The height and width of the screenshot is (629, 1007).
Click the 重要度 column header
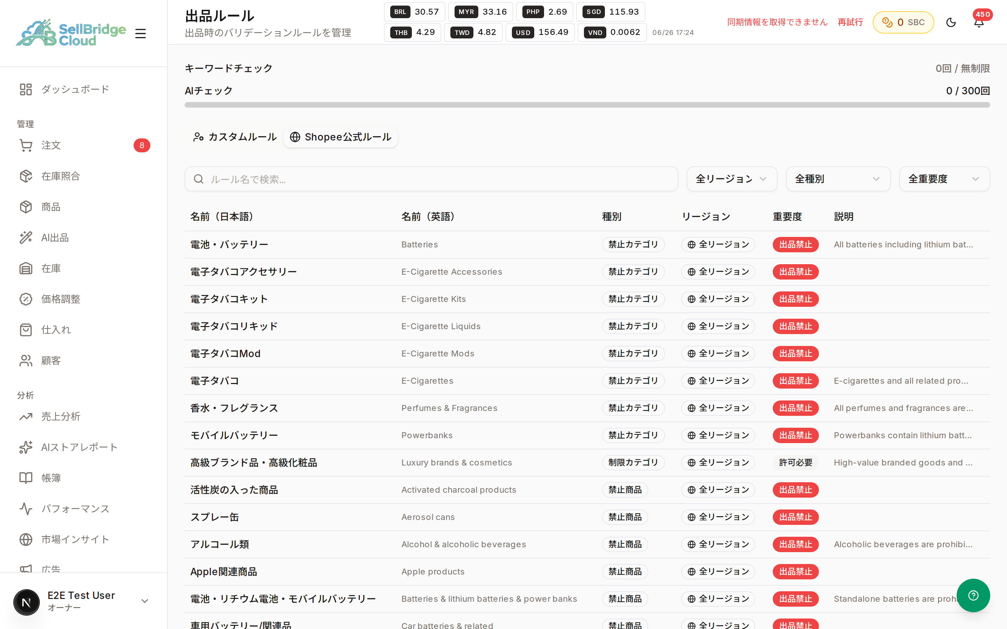click(x=787, y=216)
